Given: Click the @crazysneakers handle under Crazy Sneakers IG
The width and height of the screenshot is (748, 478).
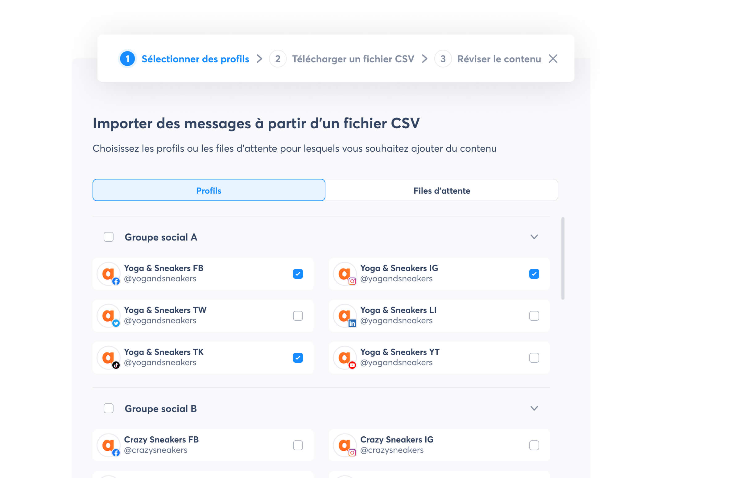Looking at the screenshot, I should [x=392, y=450].
